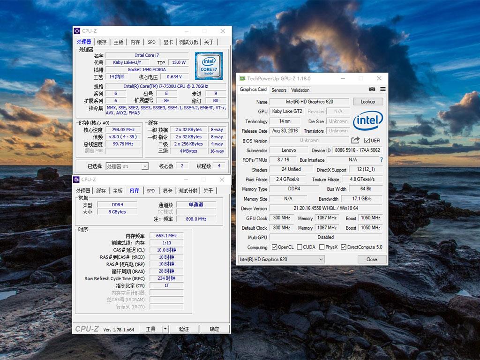Switch to the Sensors tab in GPU-Z
This screenshot has width=480, height=360.
[x=279, y=90]
